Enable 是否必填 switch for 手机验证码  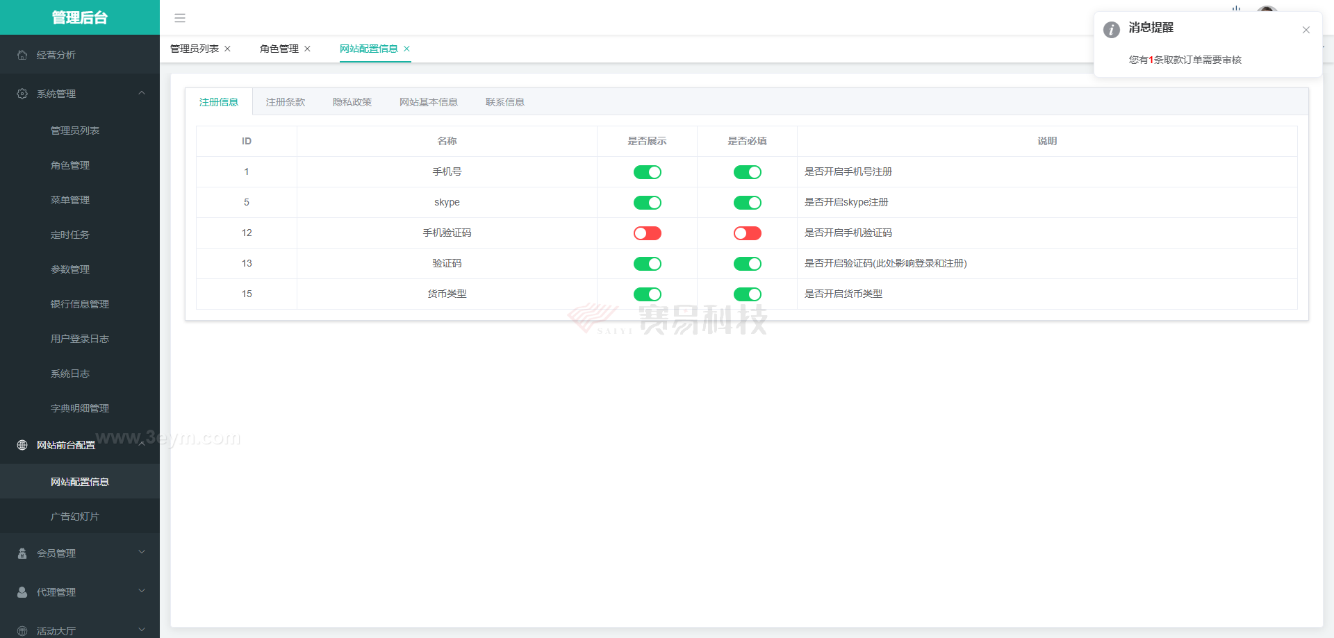tap(747, 233)
